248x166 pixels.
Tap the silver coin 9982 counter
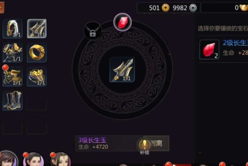[x=185, y=7]
